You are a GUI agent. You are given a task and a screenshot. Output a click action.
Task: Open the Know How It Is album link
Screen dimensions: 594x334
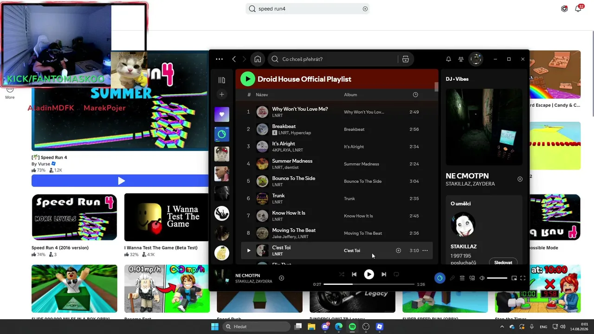click(x=358, y=216)
